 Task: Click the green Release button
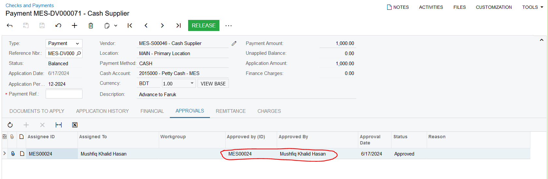coord(204,25)
